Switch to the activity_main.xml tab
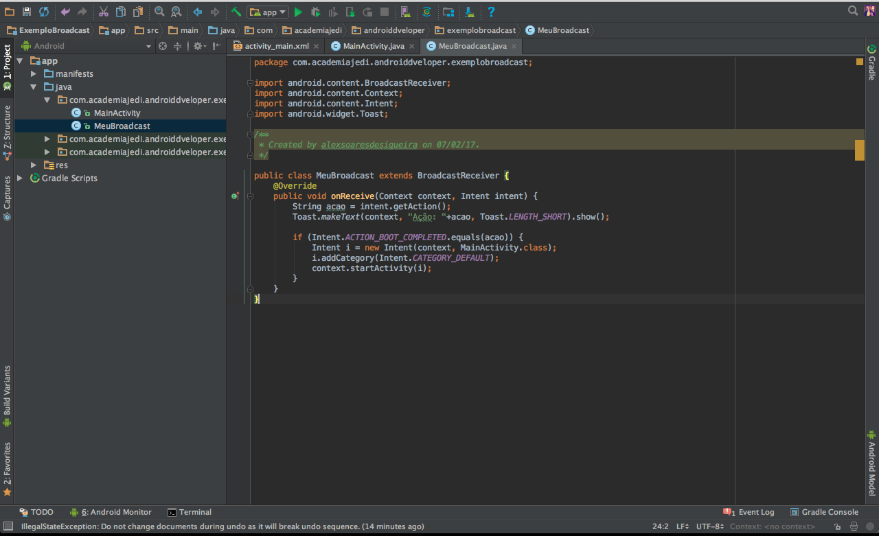Image resolution: width=879 pixels, height=536 pixels. [277, 46]
